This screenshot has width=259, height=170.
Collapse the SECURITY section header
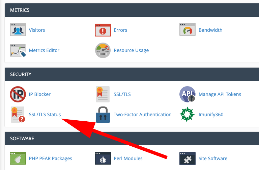[132, 74]
